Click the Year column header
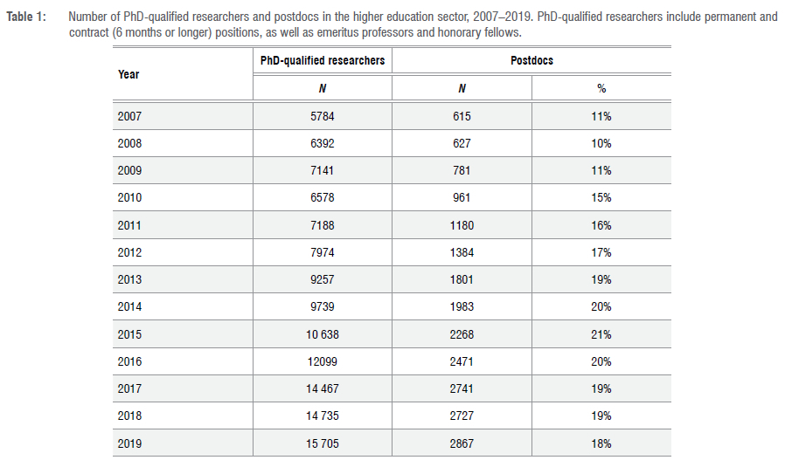This screenshot has height=467, width=792. pyautogui.click(x=129, y=74)
